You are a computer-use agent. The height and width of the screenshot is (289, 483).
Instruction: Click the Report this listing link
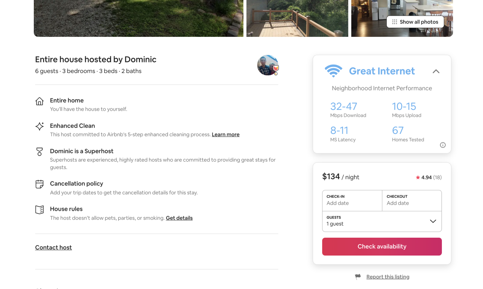tap(388, 277)
